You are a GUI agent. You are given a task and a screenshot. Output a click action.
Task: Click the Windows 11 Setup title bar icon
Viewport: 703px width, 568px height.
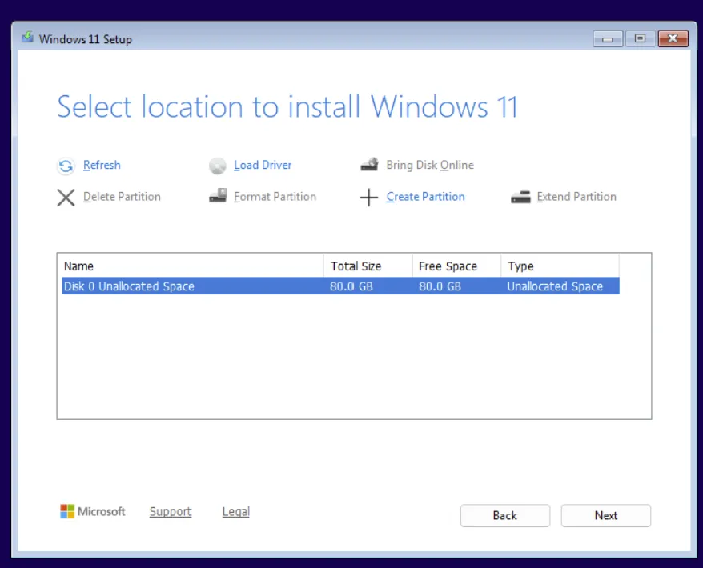point(27,37)
